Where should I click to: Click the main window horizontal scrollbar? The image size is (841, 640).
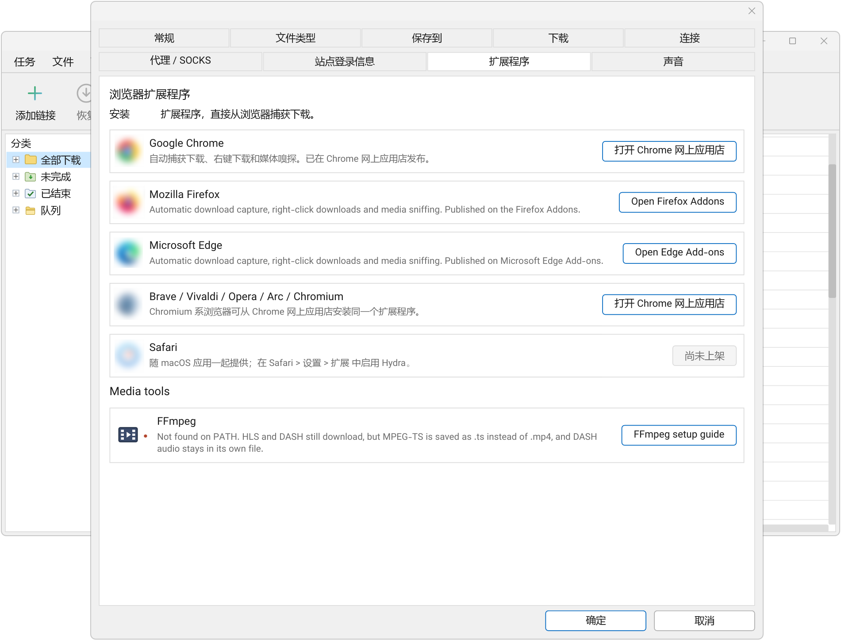point(795,528)
